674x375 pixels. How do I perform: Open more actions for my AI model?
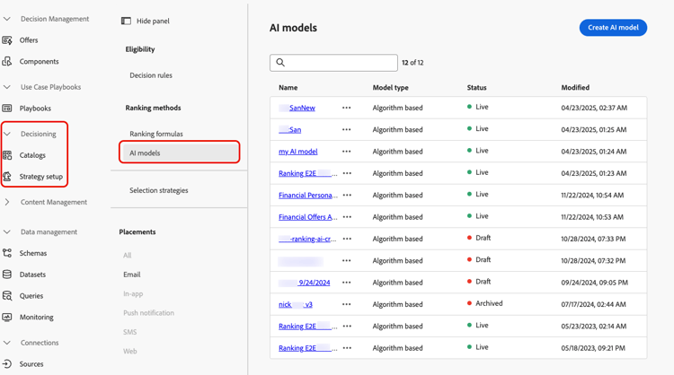(347, 152)
